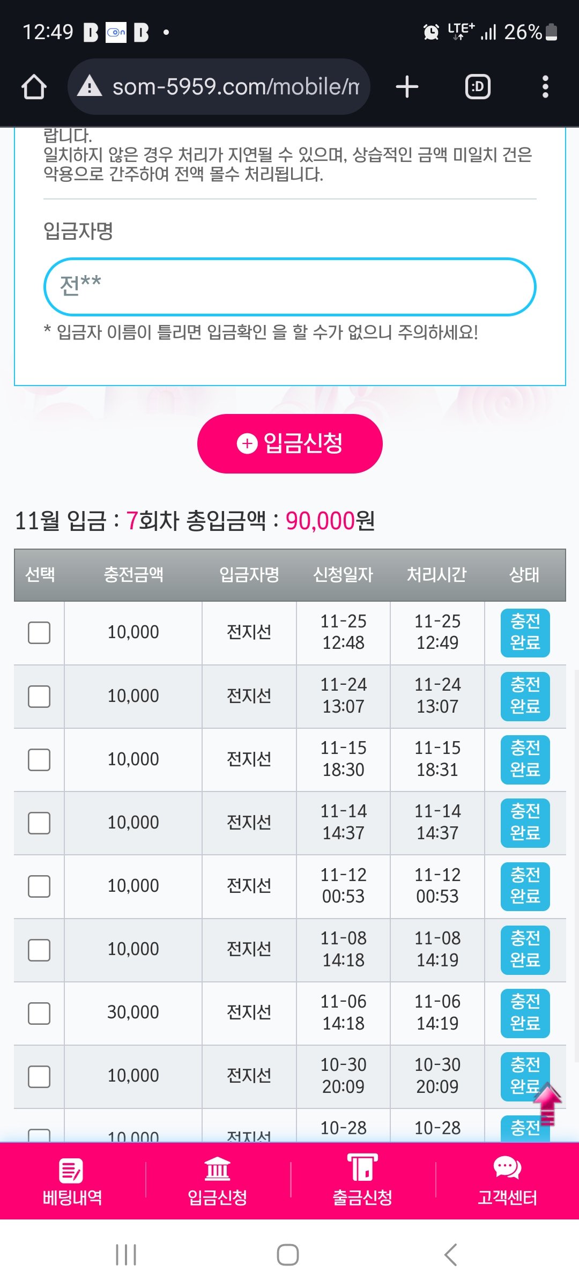Tap the site security warning triangle
The height and width of the screenshot is (1287, 579).
tap(90, 86)
